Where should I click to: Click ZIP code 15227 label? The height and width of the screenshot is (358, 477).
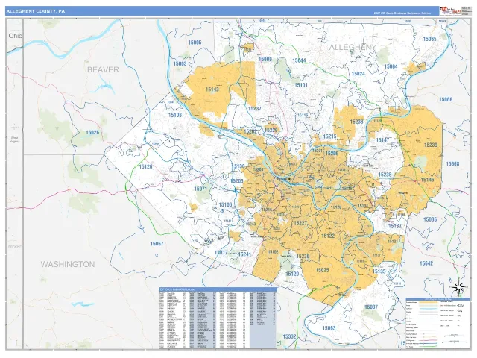[300, 224]
